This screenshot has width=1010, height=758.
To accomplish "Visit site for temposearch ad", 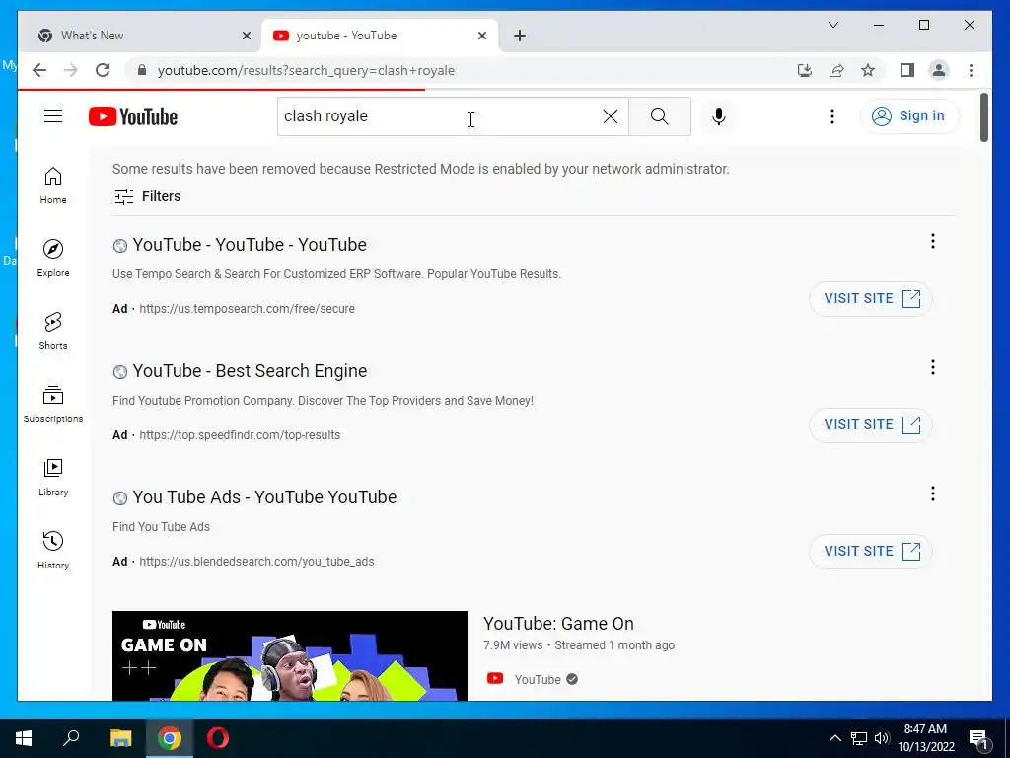I will [x=871, y=298].
